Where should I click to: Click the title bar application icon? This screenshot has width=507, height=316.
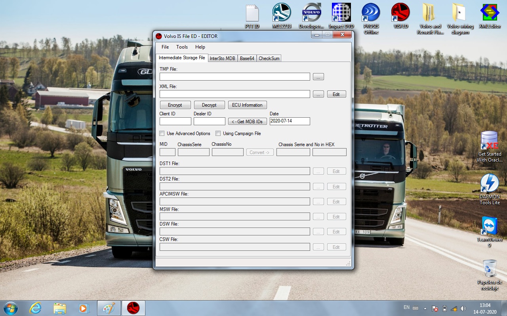click(159, 36)
